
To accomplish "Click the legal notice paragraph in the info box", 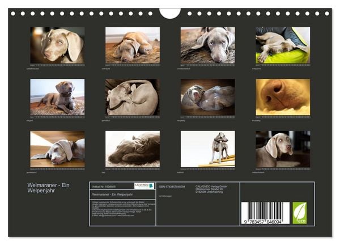I will pyautogui.click(x=123, y=209).
